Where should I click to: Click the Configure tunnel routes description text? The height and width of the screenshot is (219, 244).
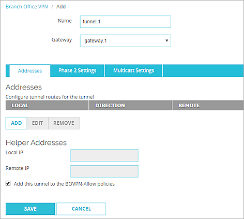tap(50, 97)
